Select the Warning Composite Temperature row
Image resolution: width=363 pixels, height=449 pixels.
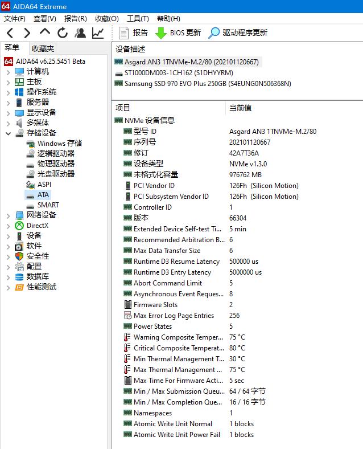coord(185,337)
